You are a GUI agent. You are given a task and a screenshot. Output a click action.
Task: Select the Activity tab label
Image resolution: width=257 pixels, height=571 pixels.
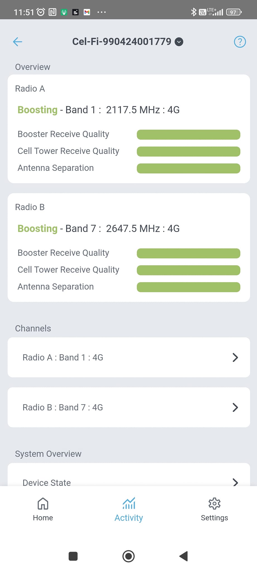tap(129, 518)
